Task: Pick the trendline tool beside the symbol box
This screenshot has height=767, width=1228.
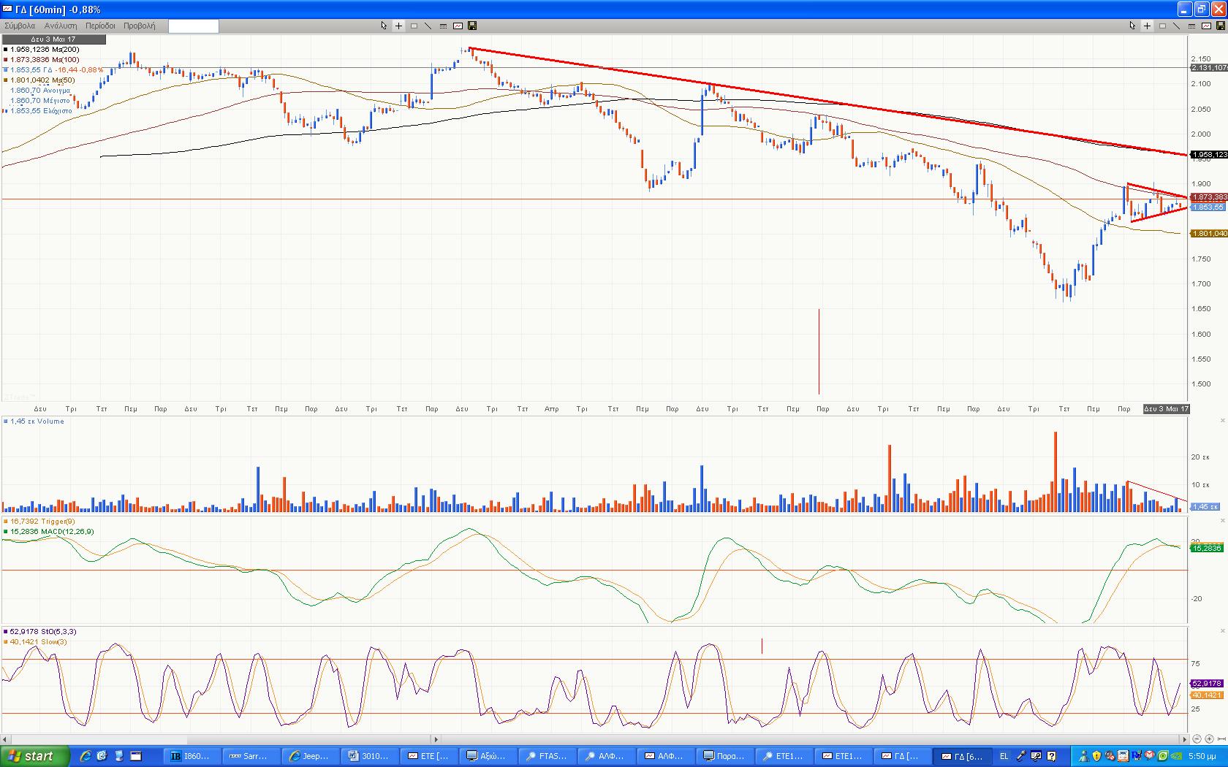Action: pos(428,26)
